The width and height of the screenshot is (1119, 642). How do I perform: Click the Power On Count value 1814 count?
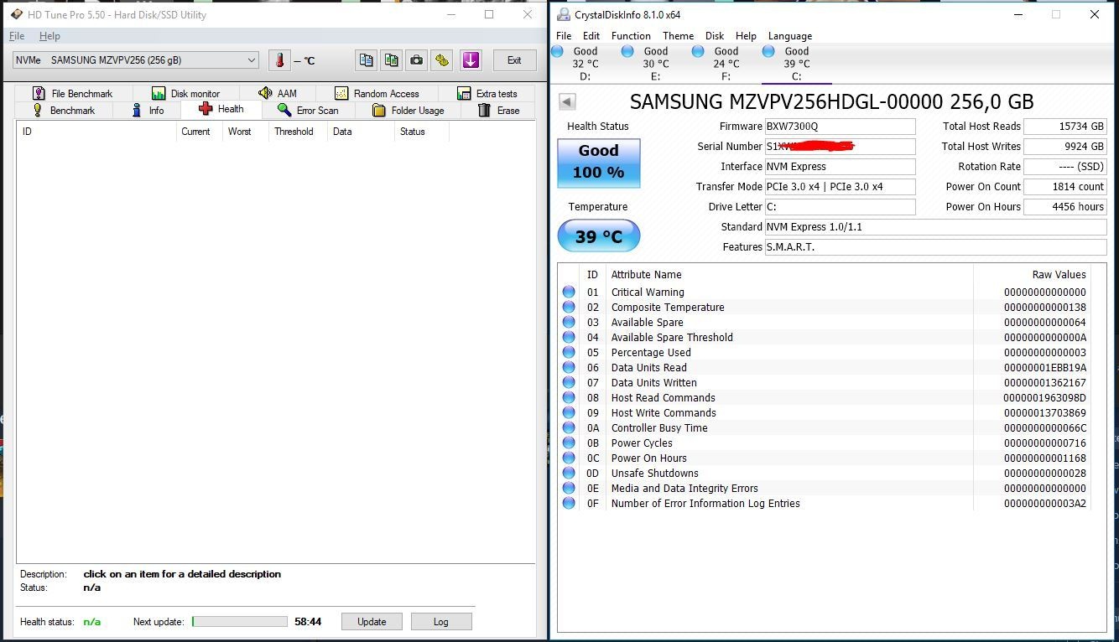[x=1065, y=187]
